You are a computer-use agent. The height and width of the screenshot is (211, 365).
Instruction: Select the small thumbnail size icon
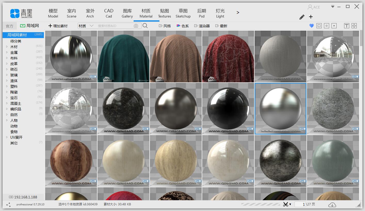click(334, 26)
